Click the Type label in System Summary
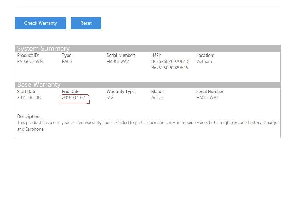This screenshot has width=288, height=213. pyautogui.click(x=67, y=55)
